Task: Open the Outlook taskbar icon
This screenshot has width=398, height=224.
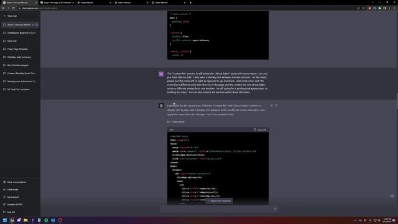Action: tap(53, 220)
